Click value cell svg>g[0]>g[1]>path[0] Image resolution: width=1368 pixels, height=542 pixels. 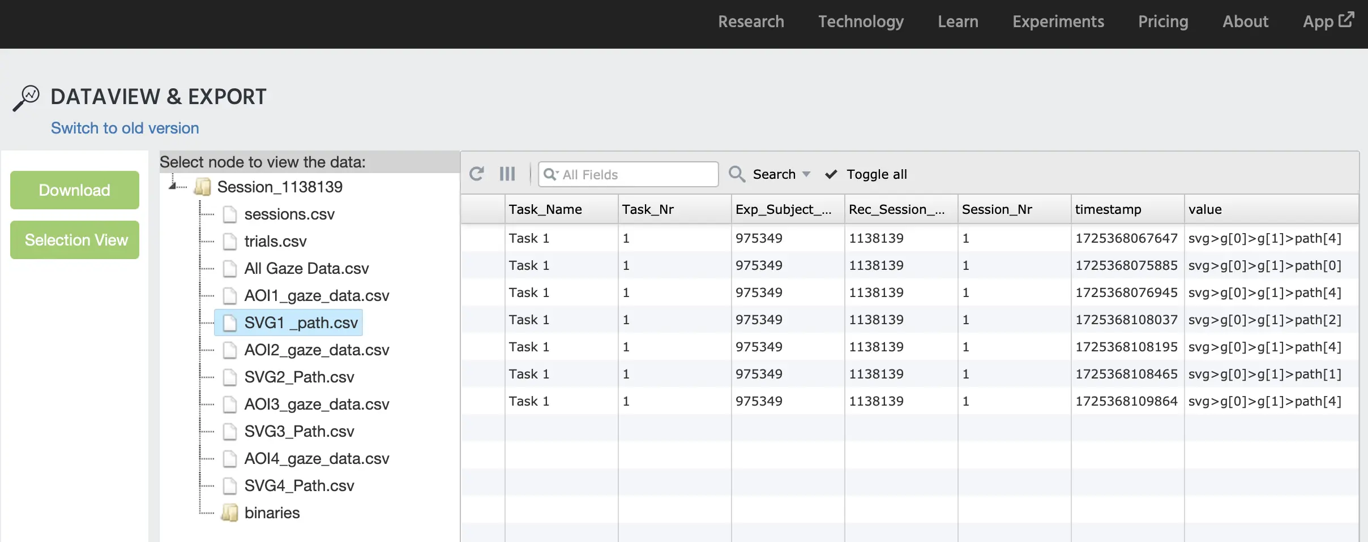1271,265
